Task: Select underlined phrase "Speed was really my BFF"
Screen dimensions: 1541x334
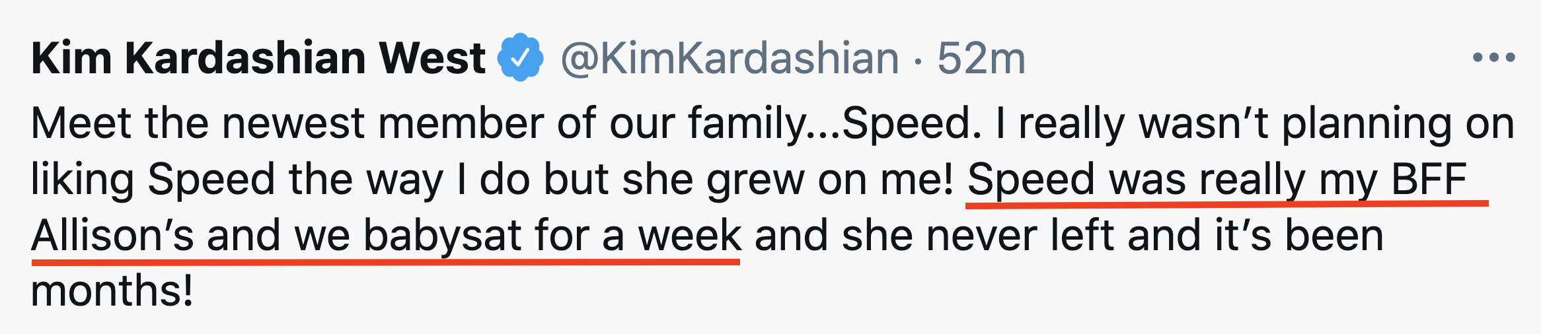Action: pyautogui.click(x=1217, y=180)
